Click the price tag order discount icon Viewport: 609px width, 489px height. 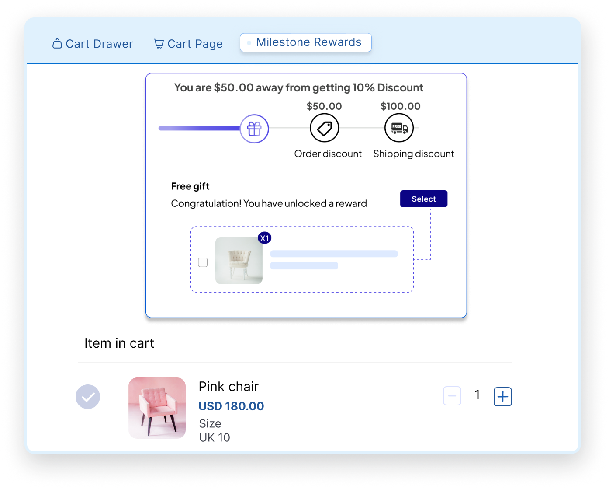pos(324,128)
